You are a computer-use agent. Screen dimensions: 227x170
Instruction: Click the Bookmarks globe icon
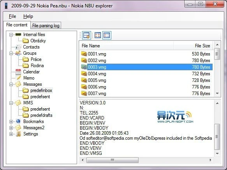[x=18, y=121]
